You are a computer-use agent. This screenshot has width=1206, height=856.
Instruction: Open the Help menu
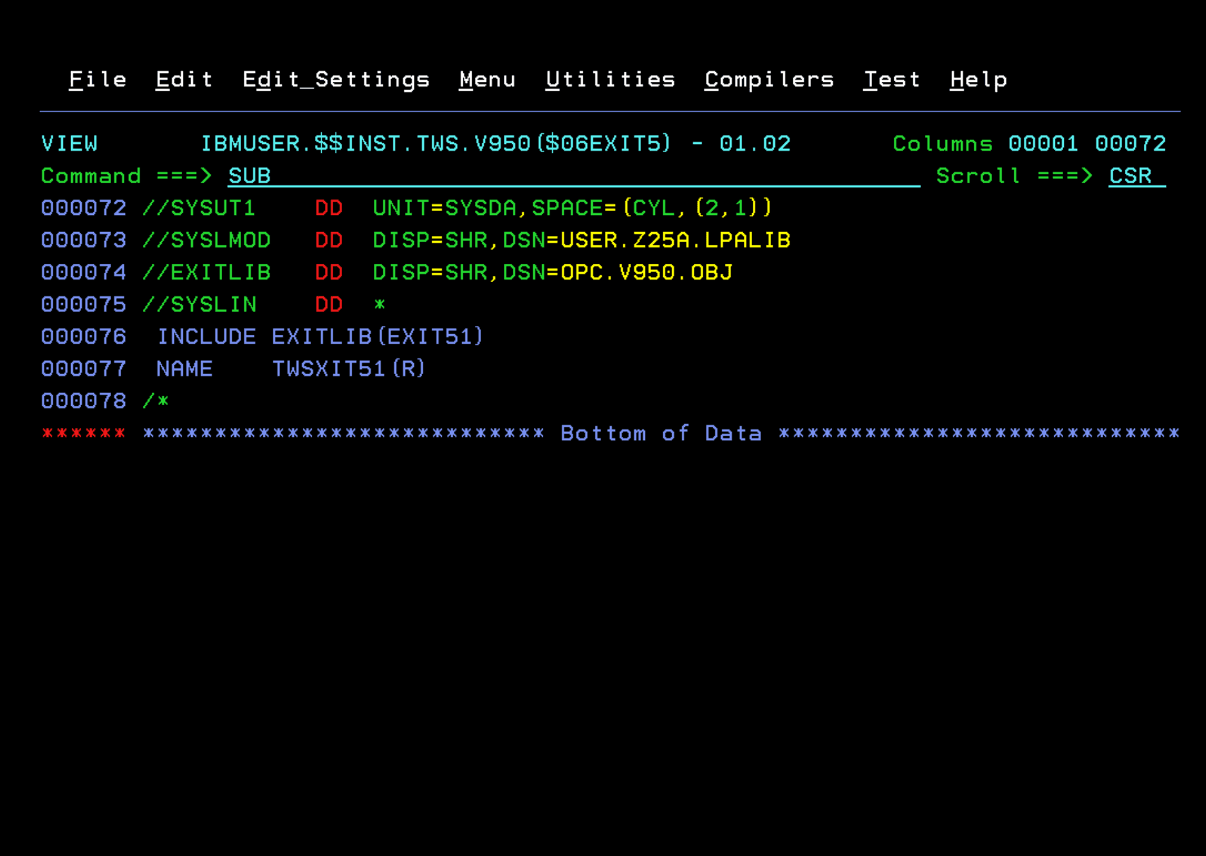(977, 79)
